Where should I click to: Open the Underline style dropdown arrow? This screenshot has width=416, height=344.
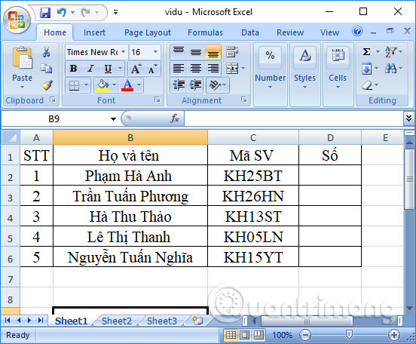point(120,69)
